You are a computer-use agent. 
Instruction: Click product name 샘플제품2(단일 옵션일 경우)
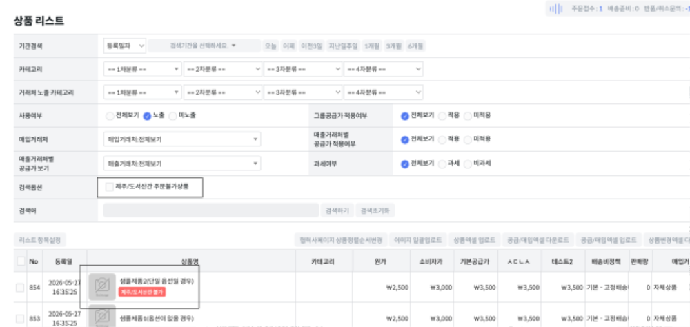click(157, 281)
